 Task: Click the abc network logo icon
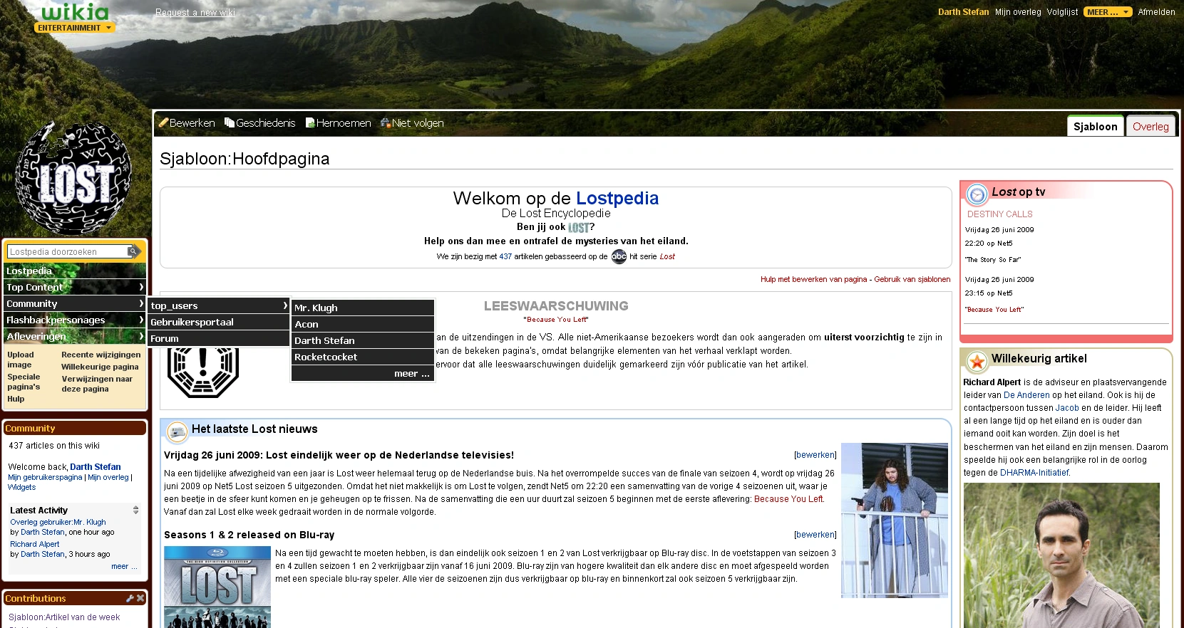click(x=619, y=256)
